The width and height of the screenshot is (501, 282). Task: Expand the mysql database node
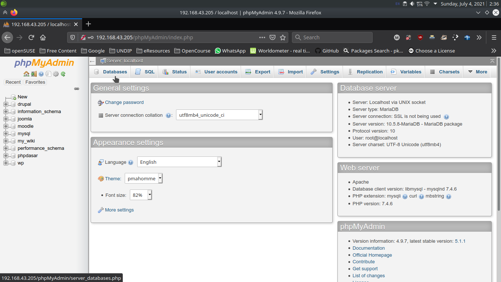(x=6, y=134)
